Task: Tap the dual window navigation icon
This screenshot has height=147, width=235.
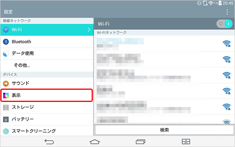Action: (186, 142)
